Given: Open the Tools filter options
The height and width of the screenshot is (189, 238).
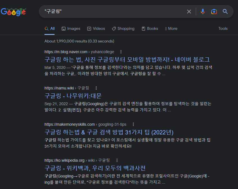Looking at the screenshot, I should point(223,28).
